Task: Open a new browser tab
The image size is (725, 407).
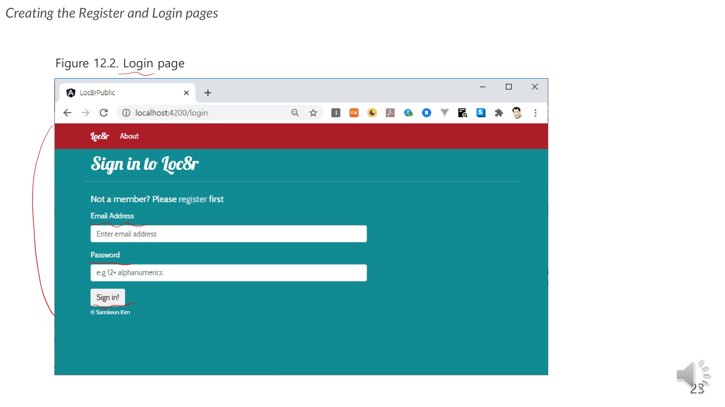Action: point(208,93)
